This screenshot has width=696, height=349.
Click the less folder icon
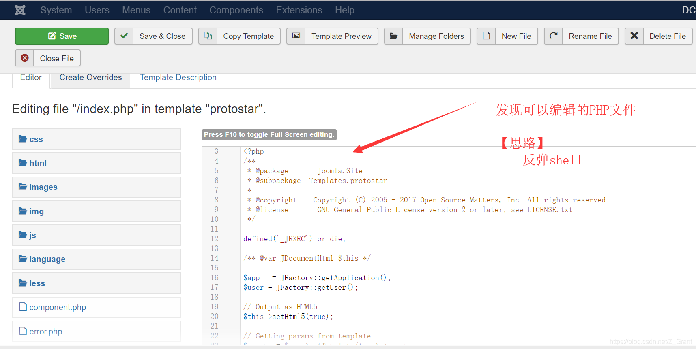point(23,283)
